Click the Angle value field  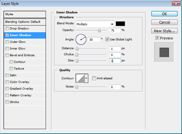(x=94, y=40)
